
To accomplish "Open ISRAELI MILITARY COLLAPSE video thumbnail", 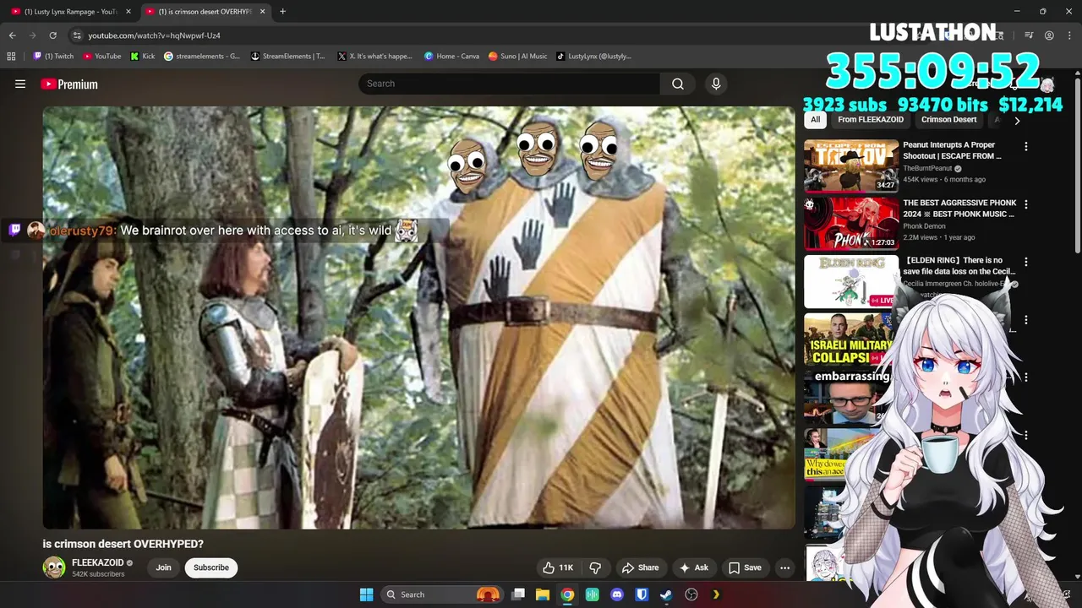I will coord(848,339).
